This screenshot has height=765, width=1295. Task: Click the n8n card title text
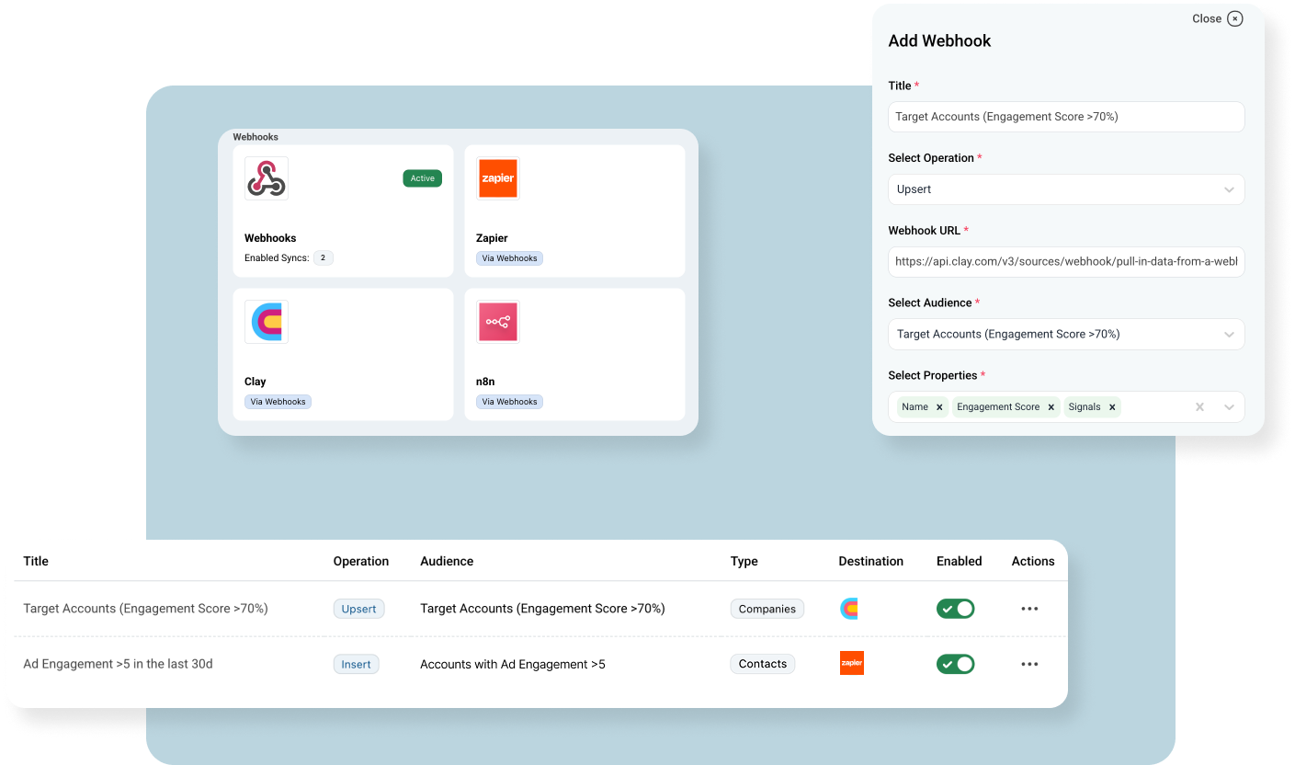point(485,382)
